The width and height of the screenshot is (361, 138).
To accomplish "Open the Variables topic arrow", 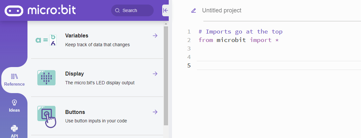I will tap(155, 35).
